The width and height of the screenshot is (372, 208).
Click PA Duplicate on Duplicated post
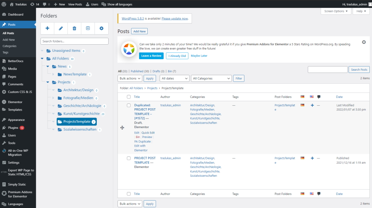point(142,142)
